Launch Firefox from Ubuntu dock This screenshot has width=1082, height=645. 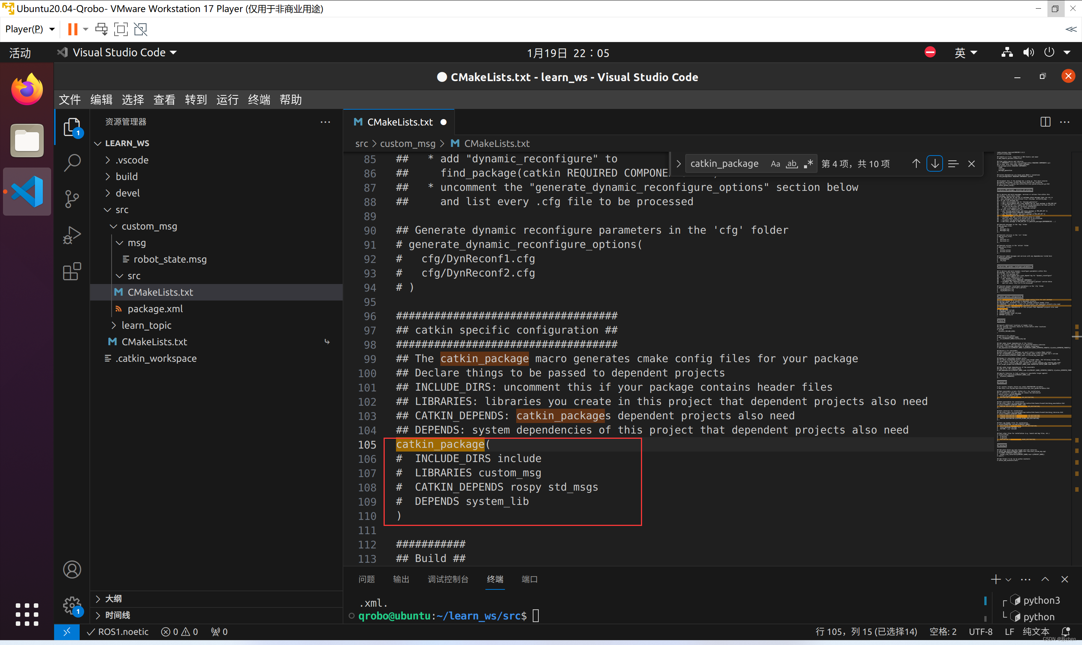27,89
